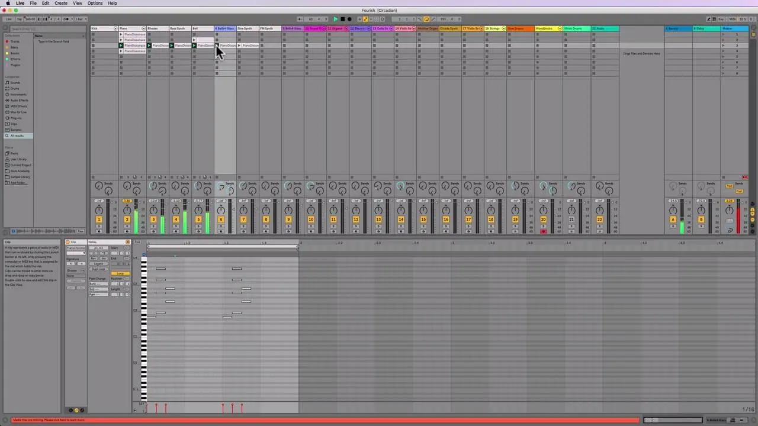Viewport: 758px width, 426px height.
Task: Click the transport Play button
Action: (x=335, y=19)
